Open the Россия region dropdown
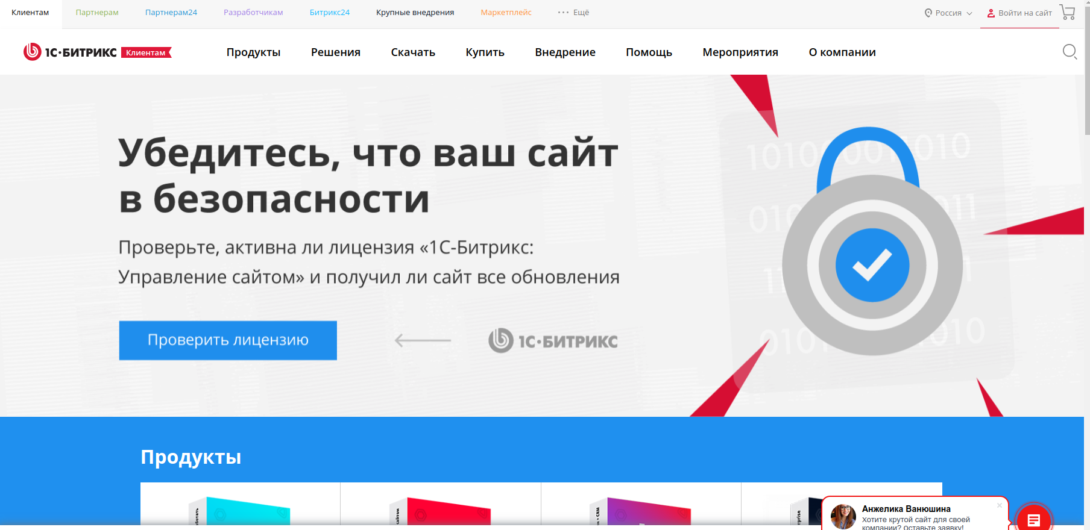 pyautogui.click(x=948, y=13)
